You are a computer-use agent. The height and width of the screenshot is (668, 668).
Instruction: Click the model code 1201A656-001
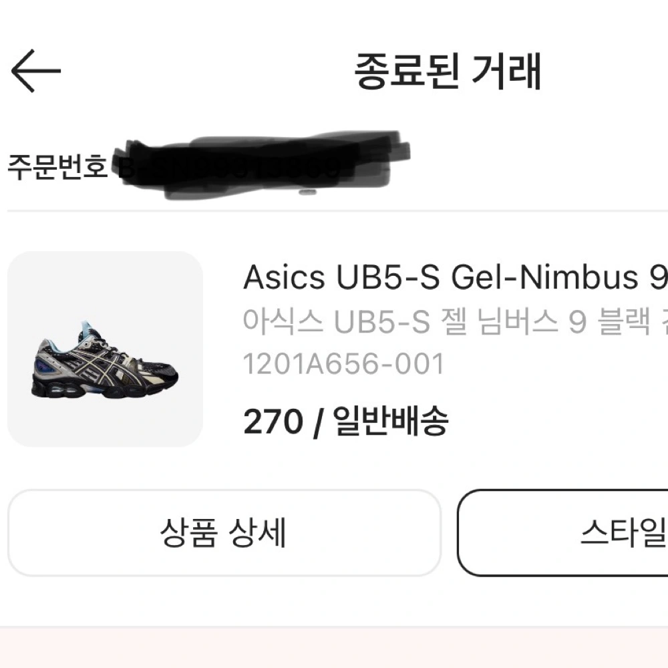343,364
